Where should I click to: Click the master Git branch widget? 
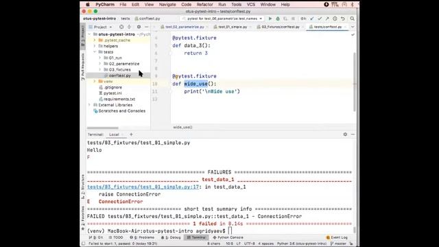pyautogui.click(x=339, y=244)
